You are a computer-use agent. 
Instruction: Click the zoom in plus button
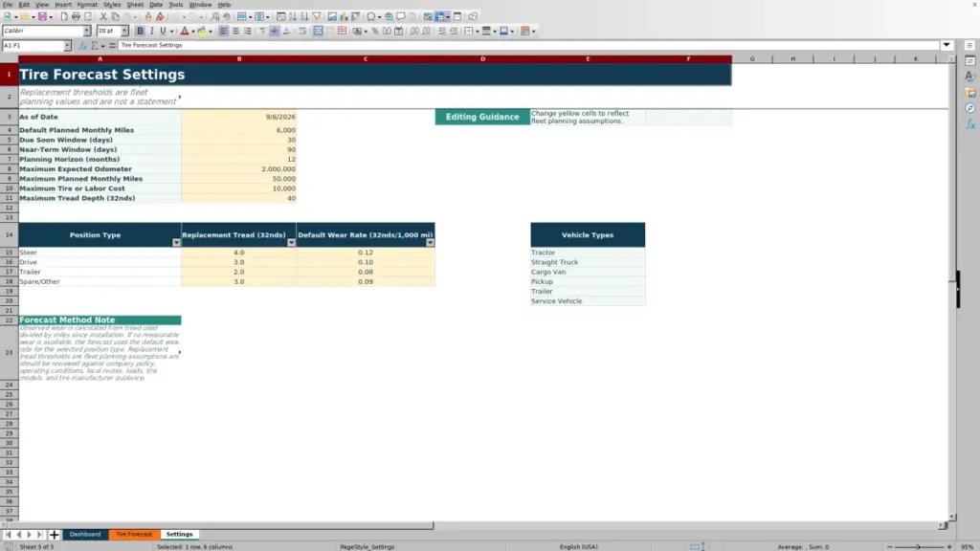949,546
